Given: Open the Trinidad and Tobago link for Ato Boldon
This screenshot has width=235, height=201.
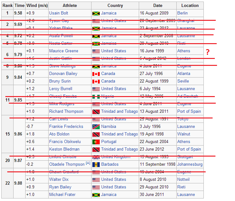Looking at the screenshot, I should tap(120, 134).
